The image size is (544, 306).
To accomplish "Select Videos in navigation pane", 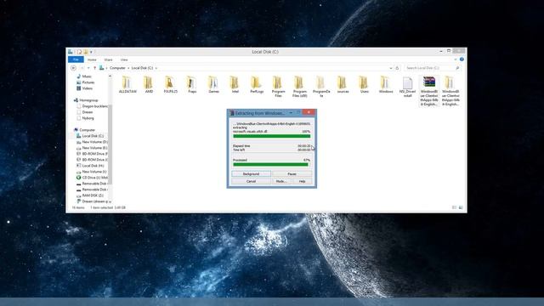I will [84, 88].
